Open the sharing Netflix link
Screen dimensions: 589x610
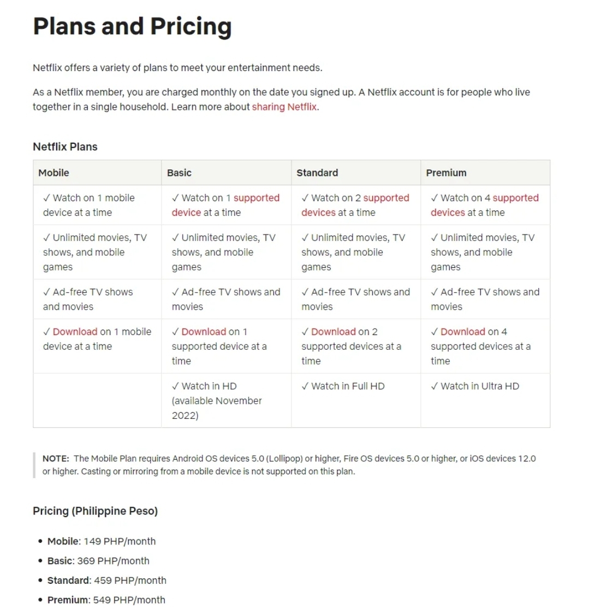(x=284, y=107)
